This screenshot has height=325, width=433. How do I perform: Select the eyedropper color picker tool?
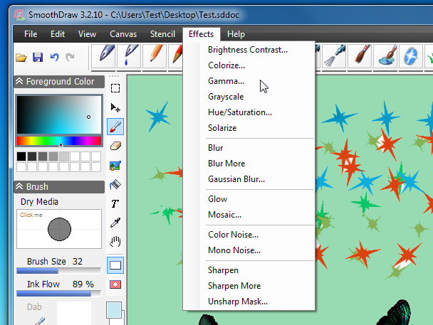point(115,223)
